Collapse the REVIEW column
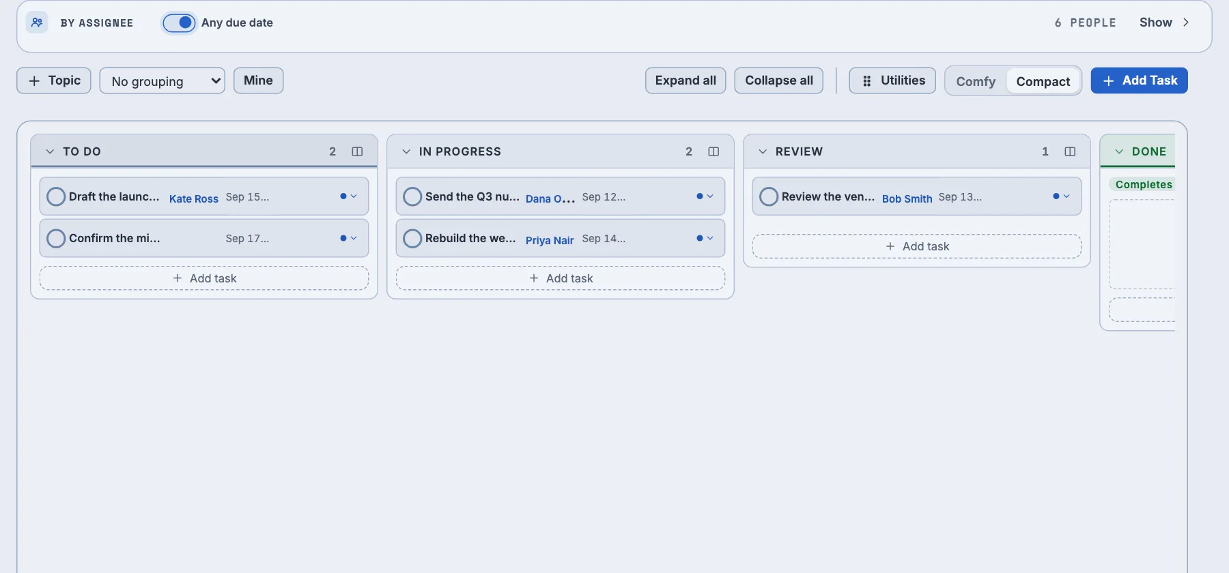 click(x=763, y=151)
